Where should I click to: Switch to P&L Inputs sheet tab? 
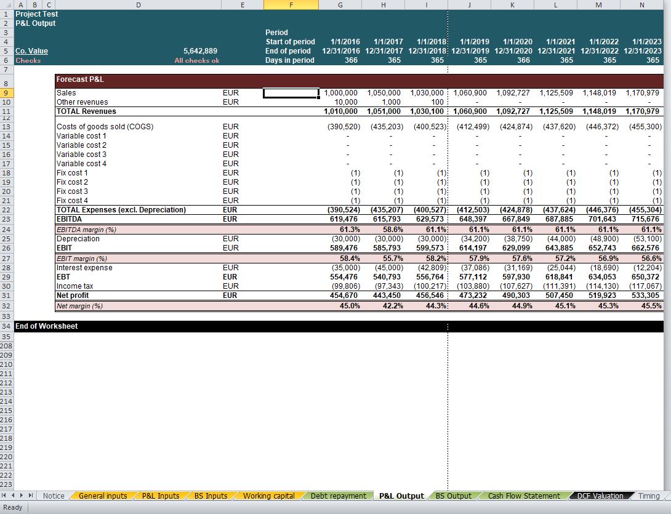coord(161,496)
